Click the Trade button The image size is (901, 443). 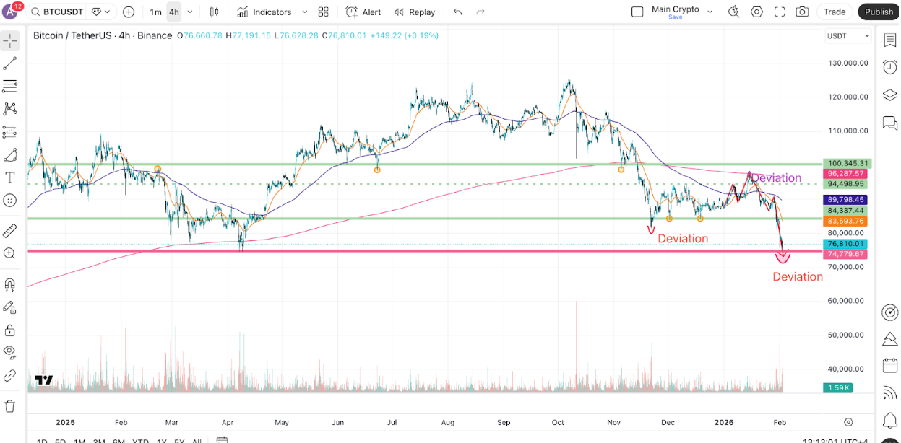835,12
